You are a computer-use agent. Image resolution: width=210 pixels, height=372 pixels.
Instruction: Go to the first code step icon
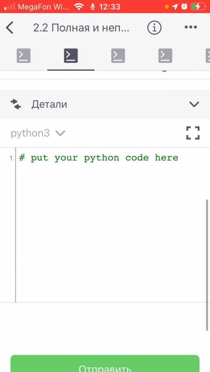(24, 55)
